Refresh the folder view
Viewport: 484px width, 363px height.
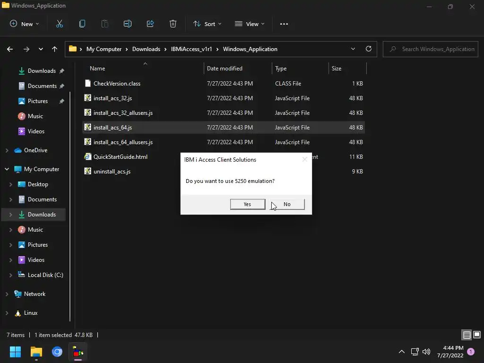pyautogui.click(x=369, y=49)
